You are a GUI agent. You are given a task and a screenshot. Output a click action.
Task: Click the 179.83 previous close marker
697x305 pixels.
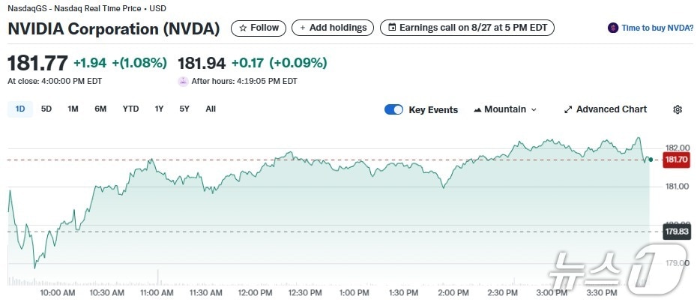tap(676, 232)
